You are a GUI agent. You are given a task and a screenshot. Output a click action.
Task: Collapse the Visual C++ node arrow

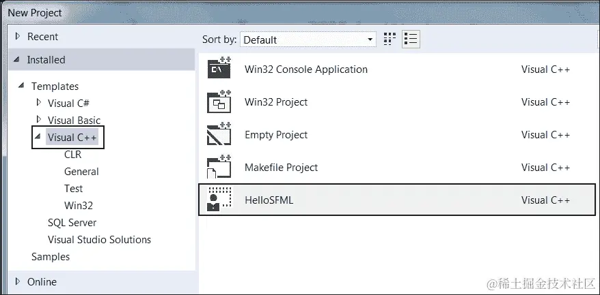[38, 136]
